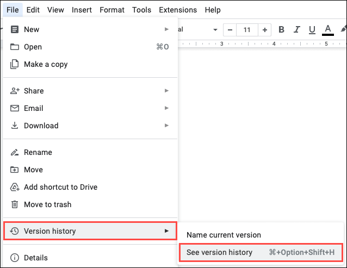This screenshot has height=268, width=347.
Task: Open the Help menu
Action: click(x=213, y=10)
